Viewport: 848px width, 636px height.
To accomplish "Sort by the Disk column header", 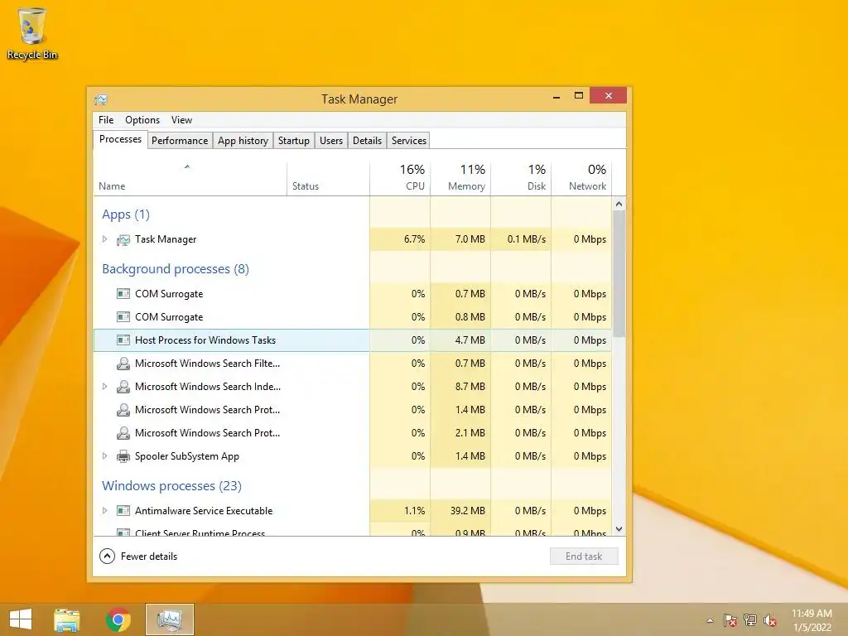I will click(x=521, y=179).
